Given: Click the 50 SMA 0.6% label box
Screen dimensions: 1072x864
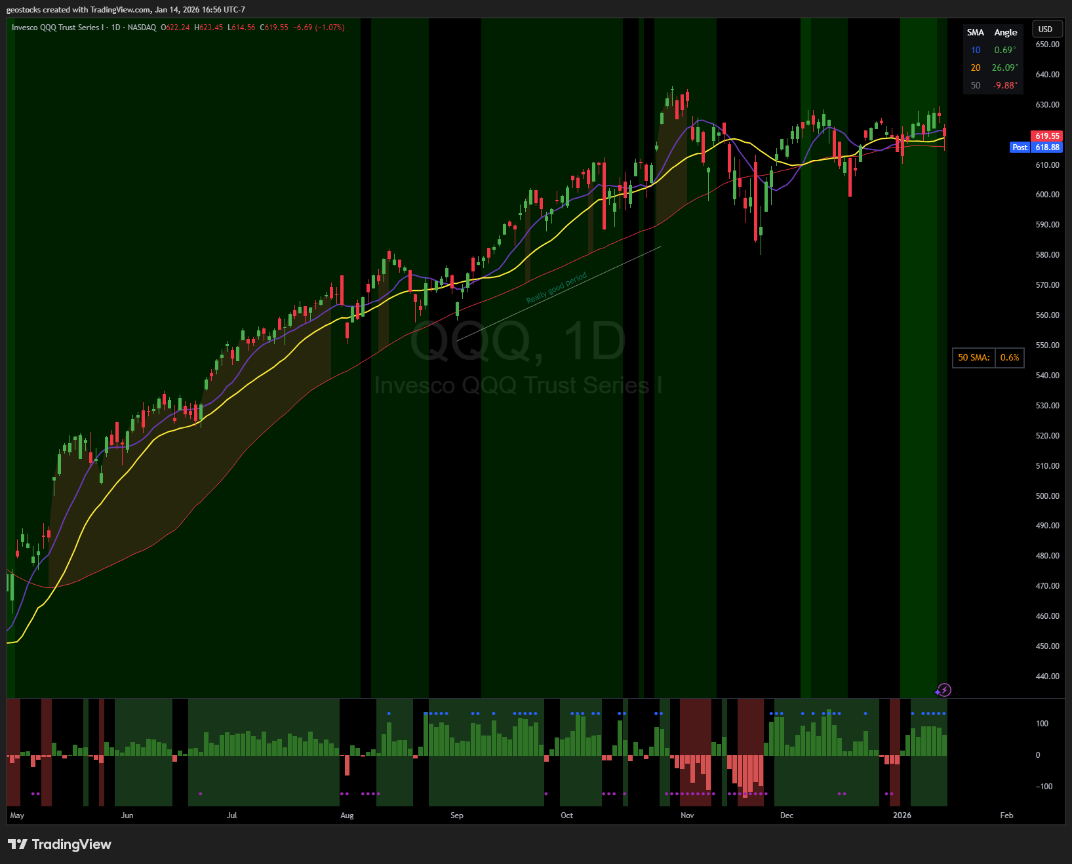Looking at the screenshot, I should tap(988, 357).
